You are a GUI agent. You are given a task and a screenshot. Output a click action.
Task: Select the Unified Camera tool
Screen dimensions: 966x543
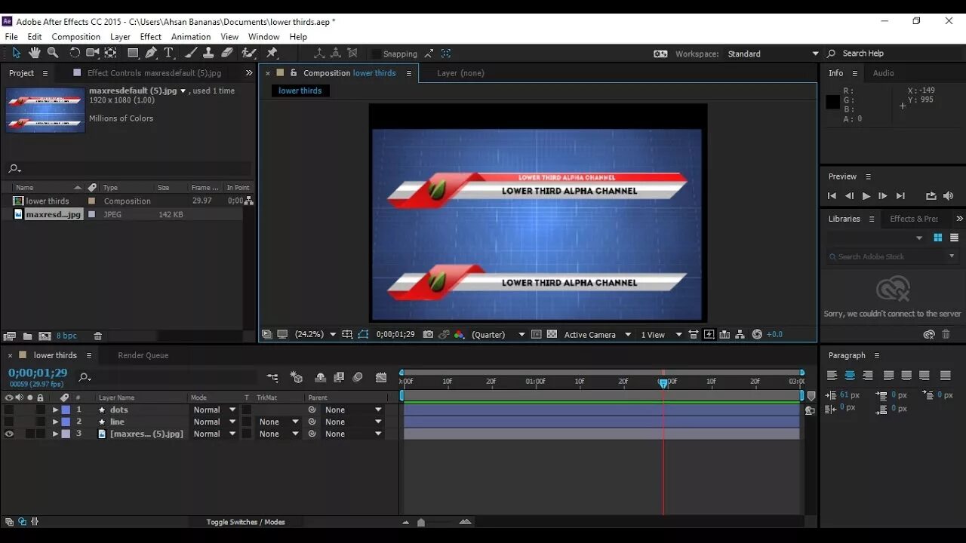(x=93, y=53)
